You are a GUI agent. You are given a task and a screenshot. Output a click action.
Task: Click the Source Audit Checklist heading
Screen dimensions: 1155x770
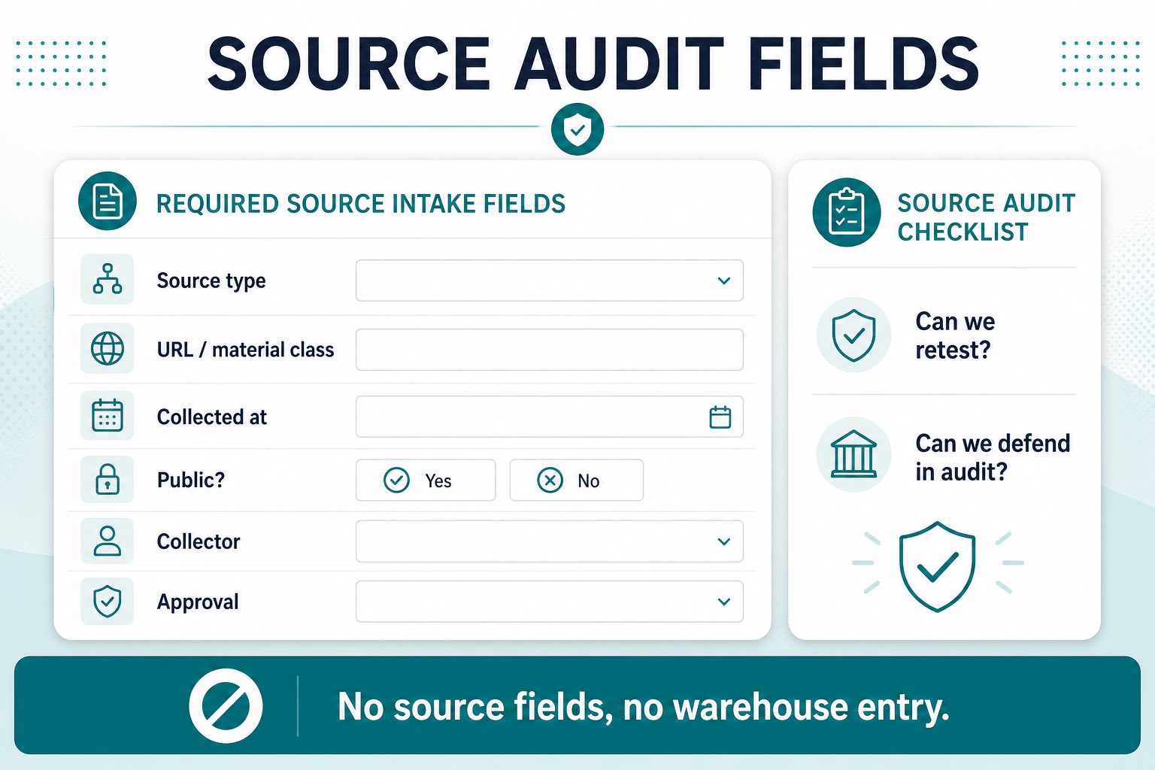[x=986, y=217]
